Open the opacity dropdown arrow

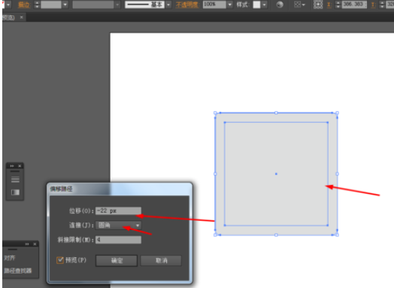click(229, 5)
